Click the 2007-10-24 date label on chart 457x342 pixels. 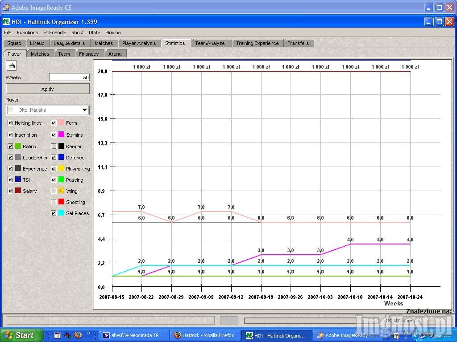click(x=410, y=297)
